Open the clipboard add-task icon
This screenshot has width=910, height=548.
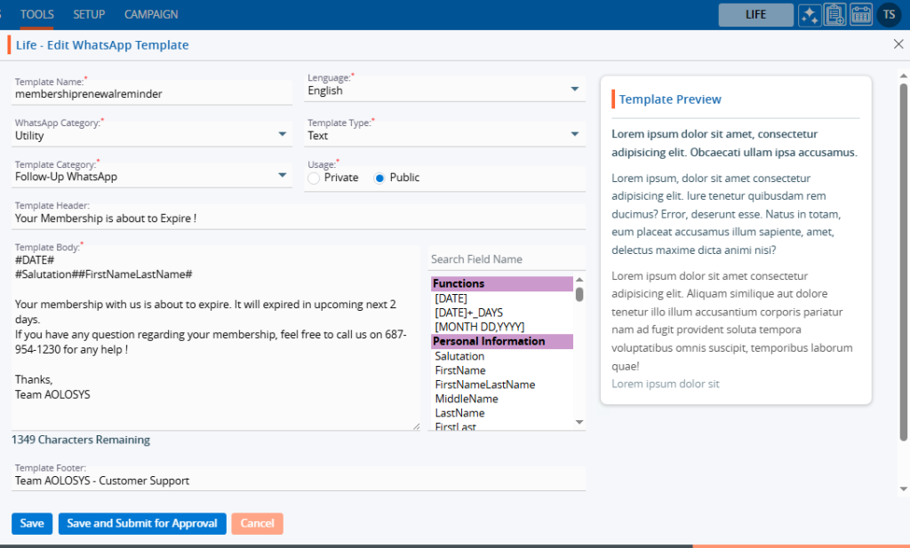834,14
